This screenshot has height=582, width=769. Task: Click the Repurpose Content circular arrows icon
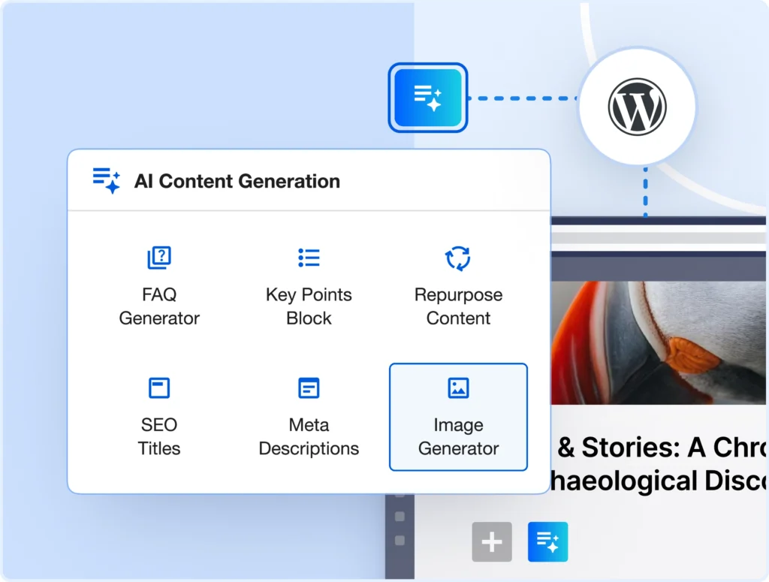tap(458, 258)
